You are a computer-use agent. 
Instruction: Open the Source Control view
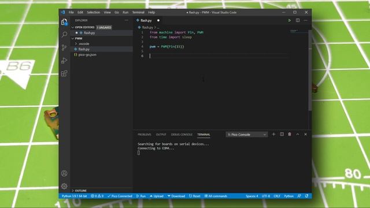64,47
